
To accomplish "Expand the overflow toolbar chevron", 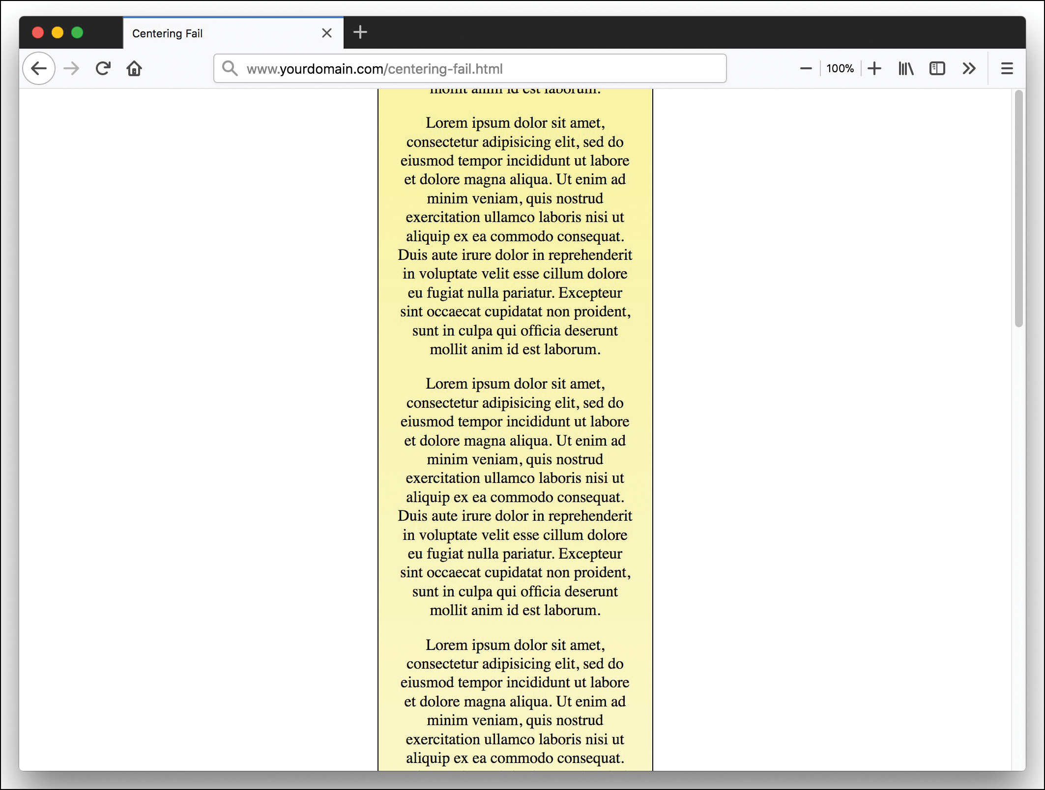I will 969,68.
